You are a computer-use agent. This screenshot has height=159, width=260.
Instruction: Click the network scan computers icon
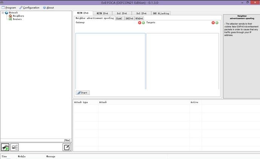[x=15, y=147]
